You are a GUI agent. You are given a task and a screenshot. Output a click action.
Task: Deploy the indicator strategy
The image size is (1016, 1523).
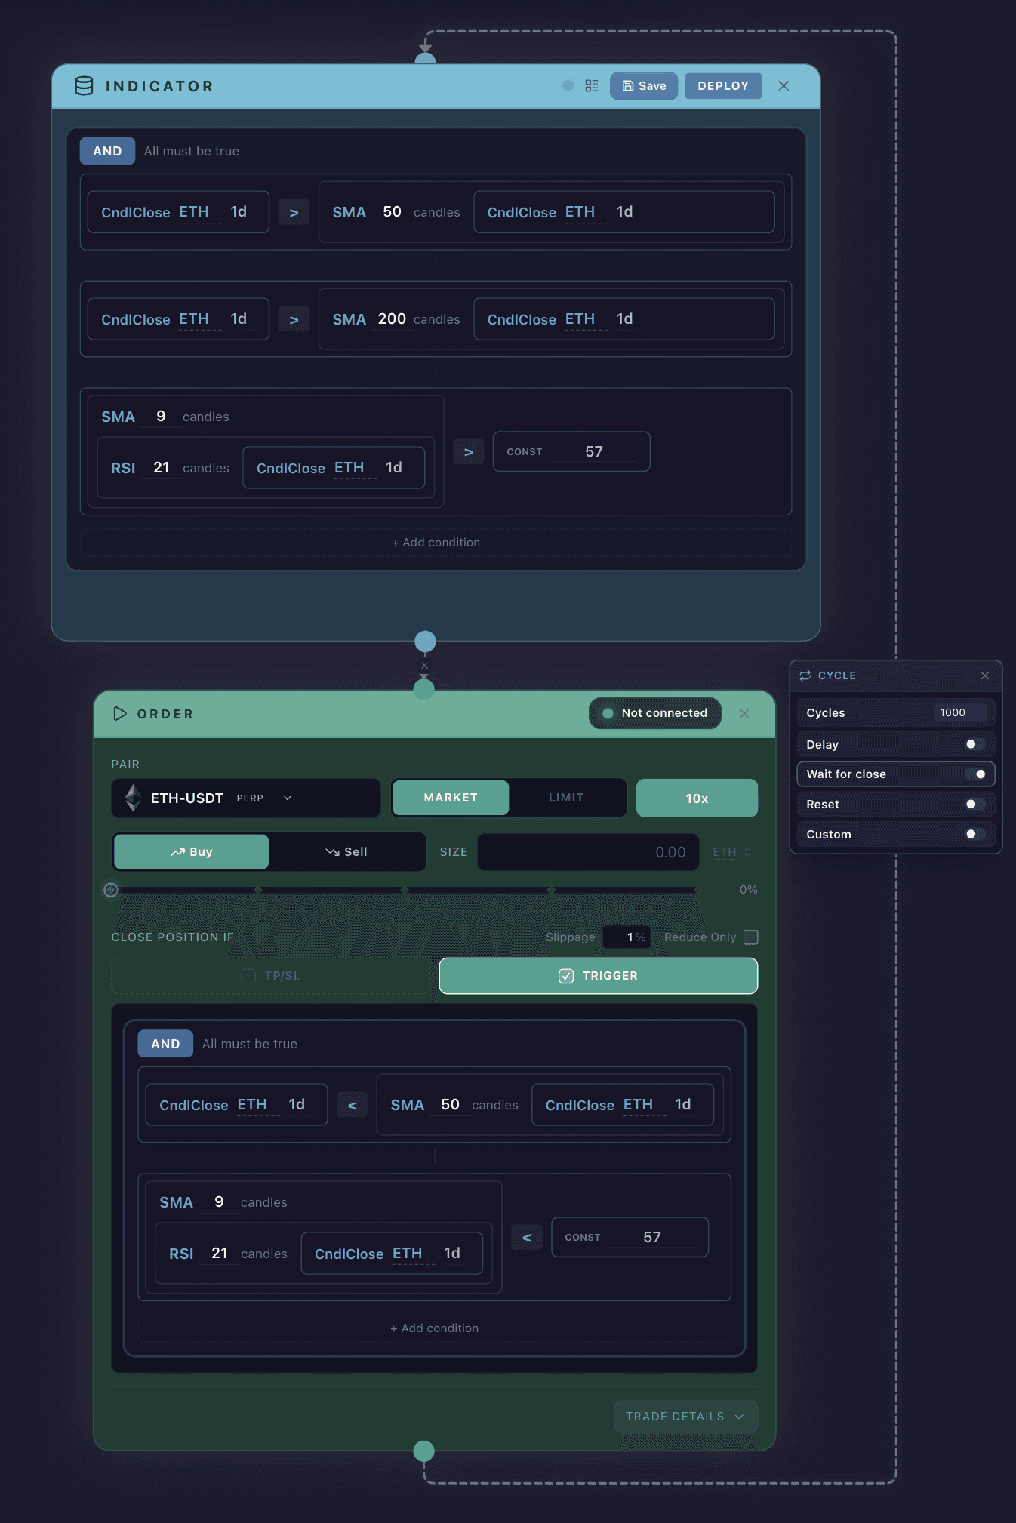point(723,86)
